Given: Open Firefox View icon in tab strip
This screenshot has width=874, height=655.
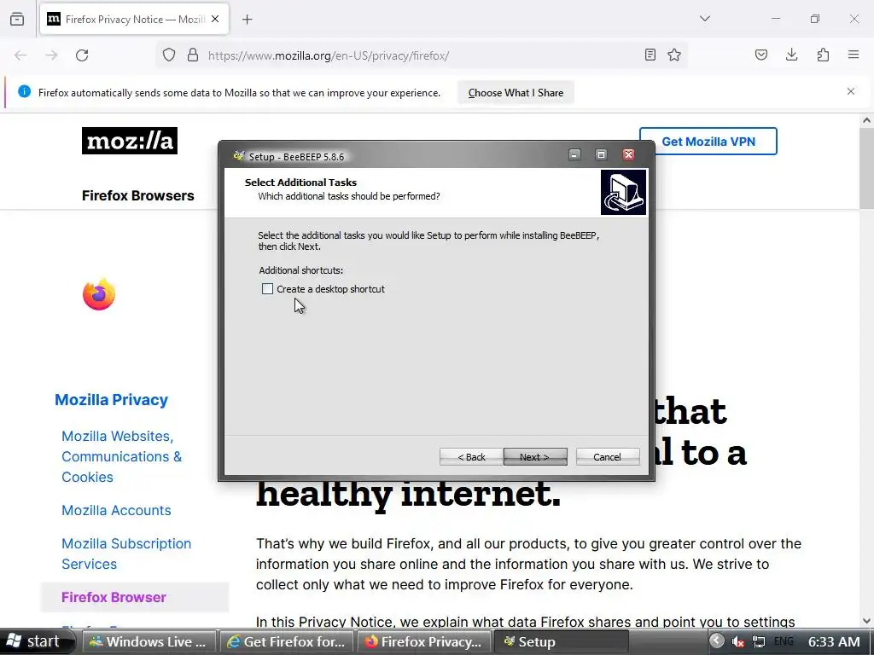Looking at the screenshot, I should [x=17, y=20].
